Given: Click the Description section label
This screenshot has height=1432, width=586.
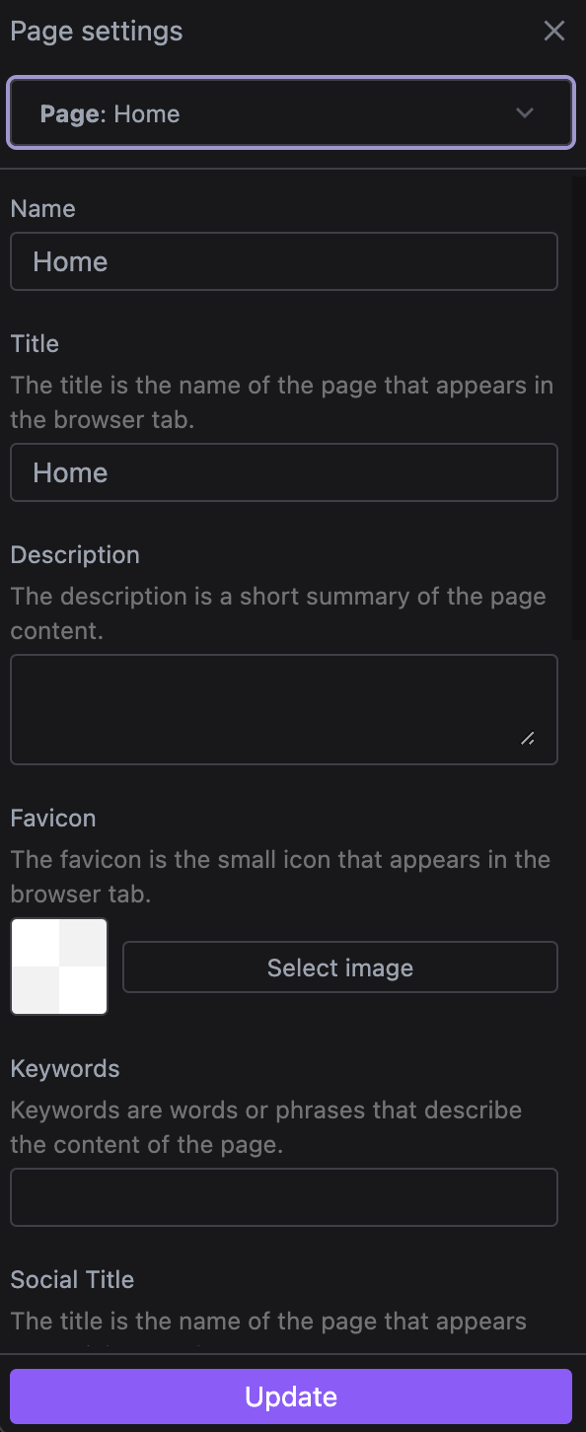Looking at the screenshot, I should point(75,554).
